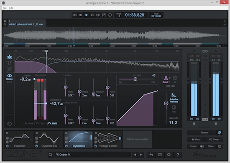Screen dimensions: 230x163
Task: Remove track with X icon beside filename
Action: (x=5, y=25)
